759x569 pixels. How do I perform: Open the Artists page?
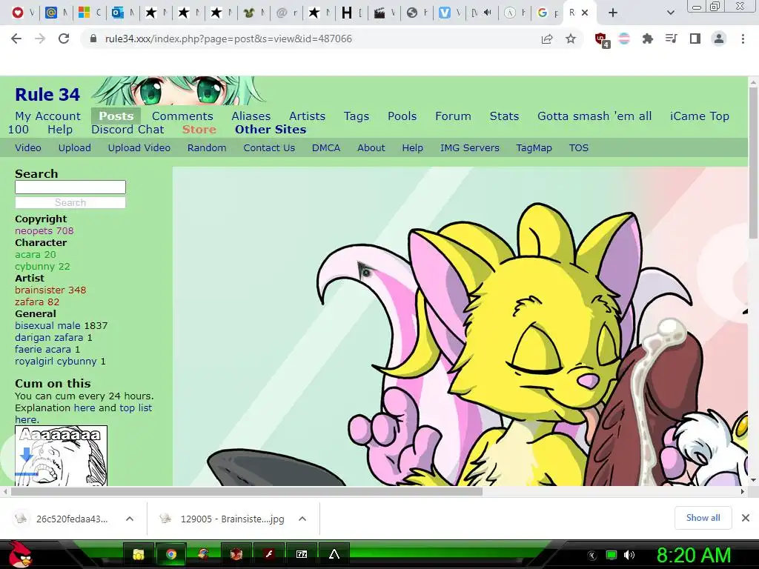tap(307, 116)
